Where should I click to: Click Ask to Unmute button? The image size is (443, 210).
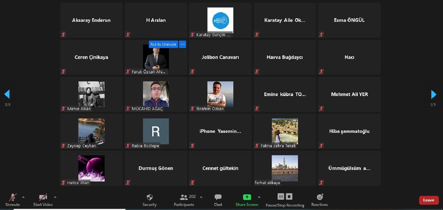coord(163,44)
